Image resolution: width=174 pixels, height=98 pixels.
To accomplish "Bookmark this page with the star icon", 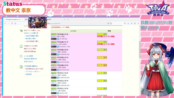I will coord(111,23).
